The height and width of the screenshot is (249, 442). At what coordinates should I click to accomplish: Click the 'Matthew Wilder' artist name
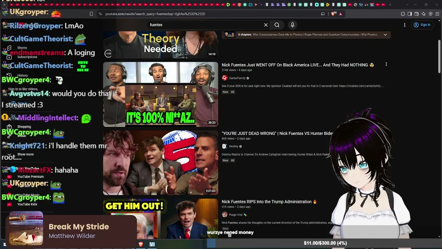pos(72,236)
